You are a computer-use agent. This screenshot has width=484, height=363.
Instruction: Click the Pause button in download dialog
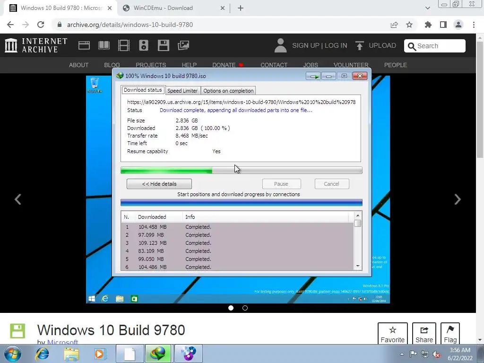(281, 184)
